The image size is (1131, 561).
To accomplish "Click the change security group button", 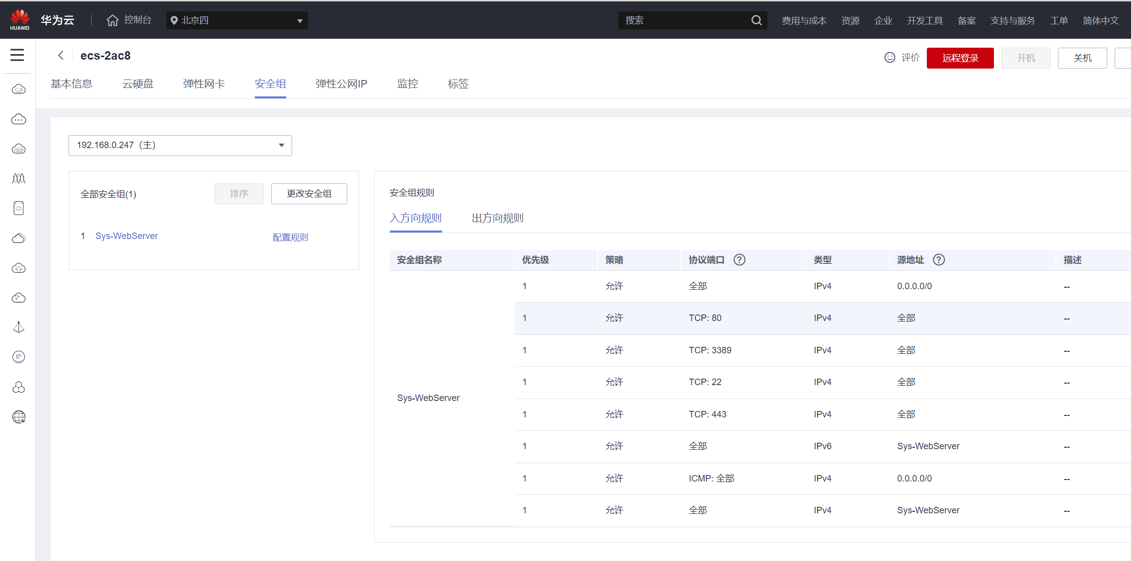I will click(308, 194).
